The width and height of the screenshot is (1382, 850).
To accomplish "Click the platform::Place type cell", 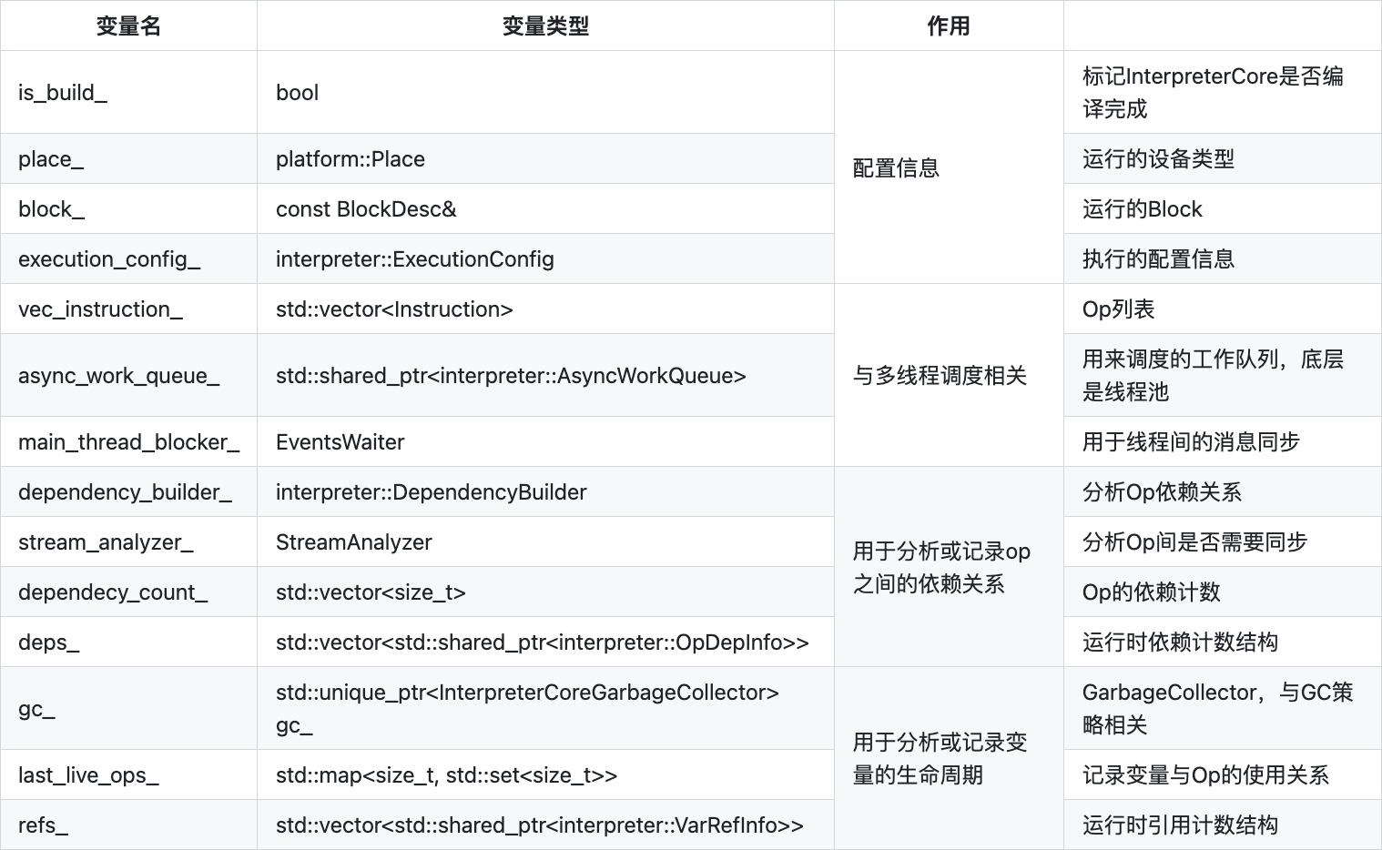I will point(545,158).
